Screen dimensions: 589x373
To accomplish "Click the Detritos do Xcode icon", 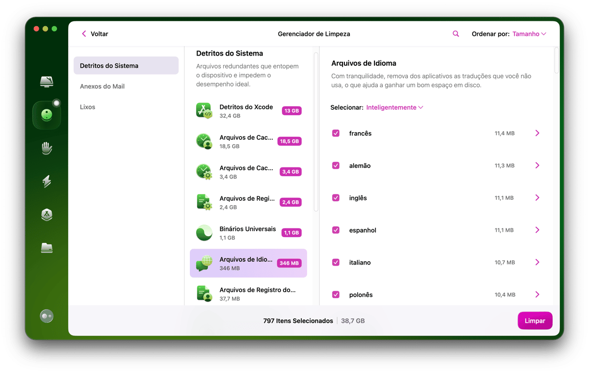I will (204, 111).
